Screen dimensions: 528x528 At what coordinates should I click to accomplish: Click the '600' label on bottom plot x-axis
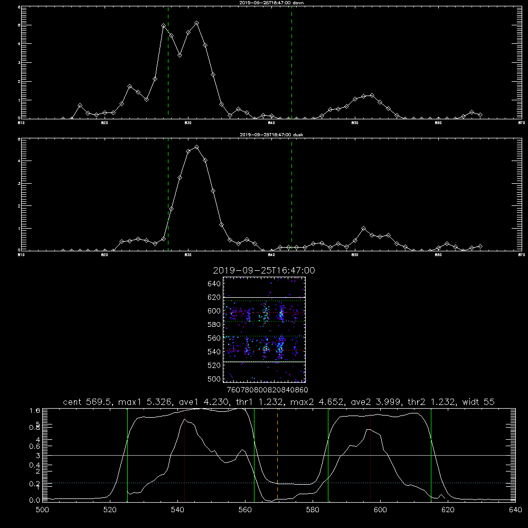(x=380, y=510)
